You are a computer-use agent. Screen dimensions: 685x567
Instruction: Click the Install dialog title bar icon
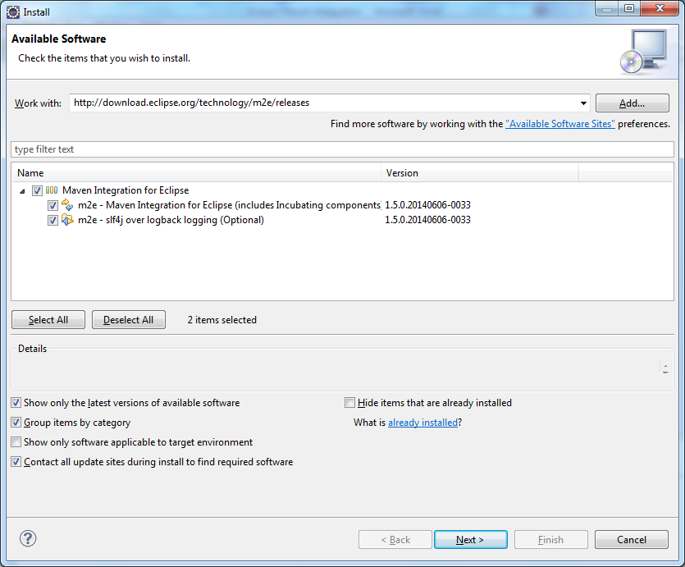coord(13,11)
